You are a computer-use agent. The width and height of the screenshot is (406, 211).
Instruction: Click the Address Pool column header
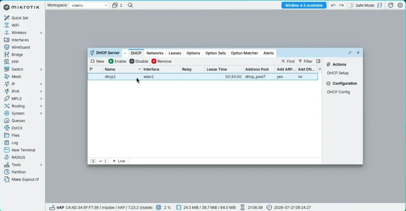pos(259,69)
